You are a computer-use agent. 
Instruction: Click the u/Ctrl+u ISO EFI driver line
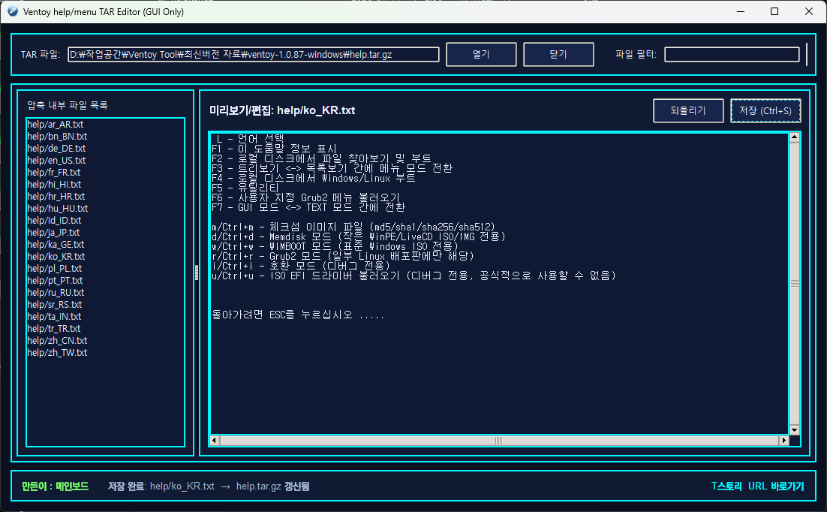[x=414, y=276]
